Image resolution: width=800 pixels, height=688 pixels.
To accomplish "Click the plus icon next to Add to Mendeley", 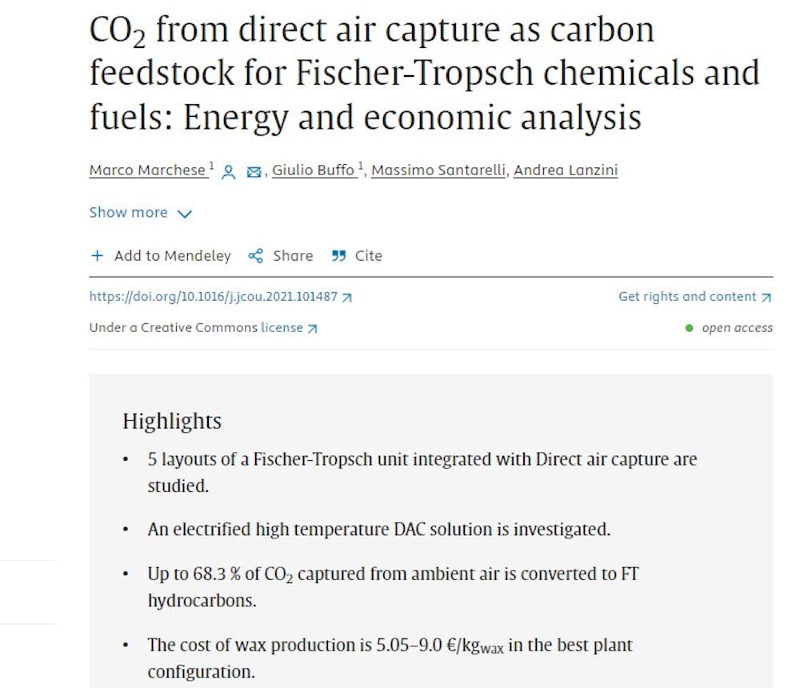I will pyautogui.click(x=97, y=256).
